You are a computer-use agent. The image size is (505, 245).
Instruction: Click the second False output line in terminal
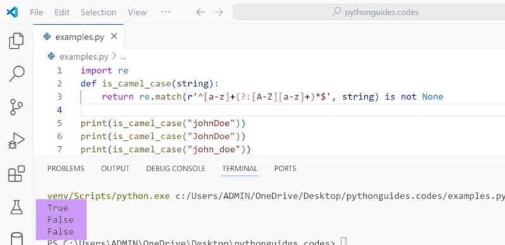coord(60,232)
